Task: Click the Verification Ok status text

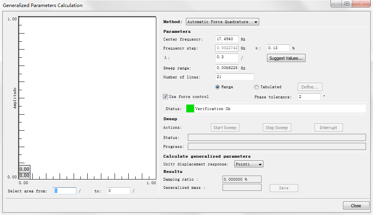Action: (x=213, y=108)
